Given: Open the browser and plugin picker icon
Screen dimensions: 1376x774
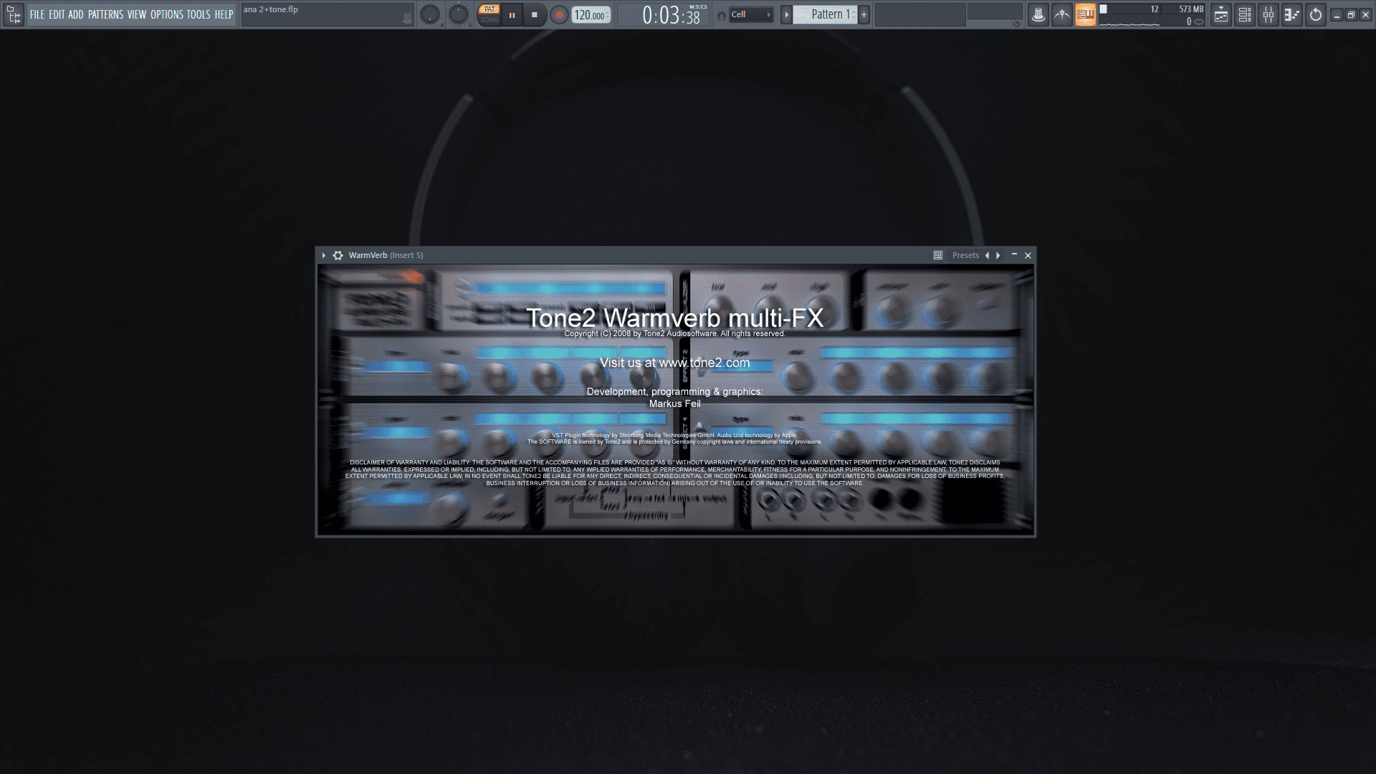Looking at the screenshot, I should click(14, 14).
